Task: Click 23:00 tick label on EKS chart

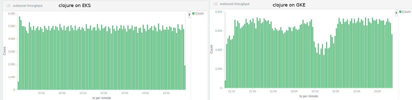Action: pyautogui.click(x=145, y=93)
